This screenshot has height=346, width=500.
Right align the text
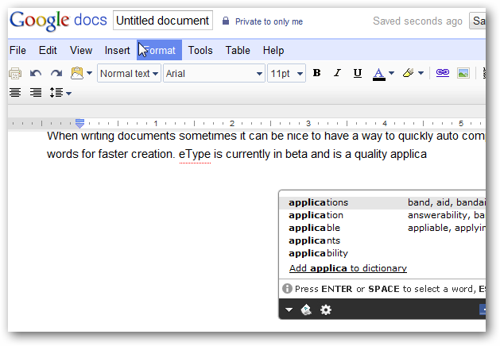click(36, 93)
